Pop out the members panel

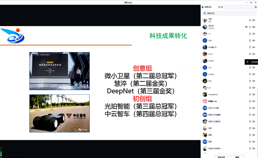(219, 7)
